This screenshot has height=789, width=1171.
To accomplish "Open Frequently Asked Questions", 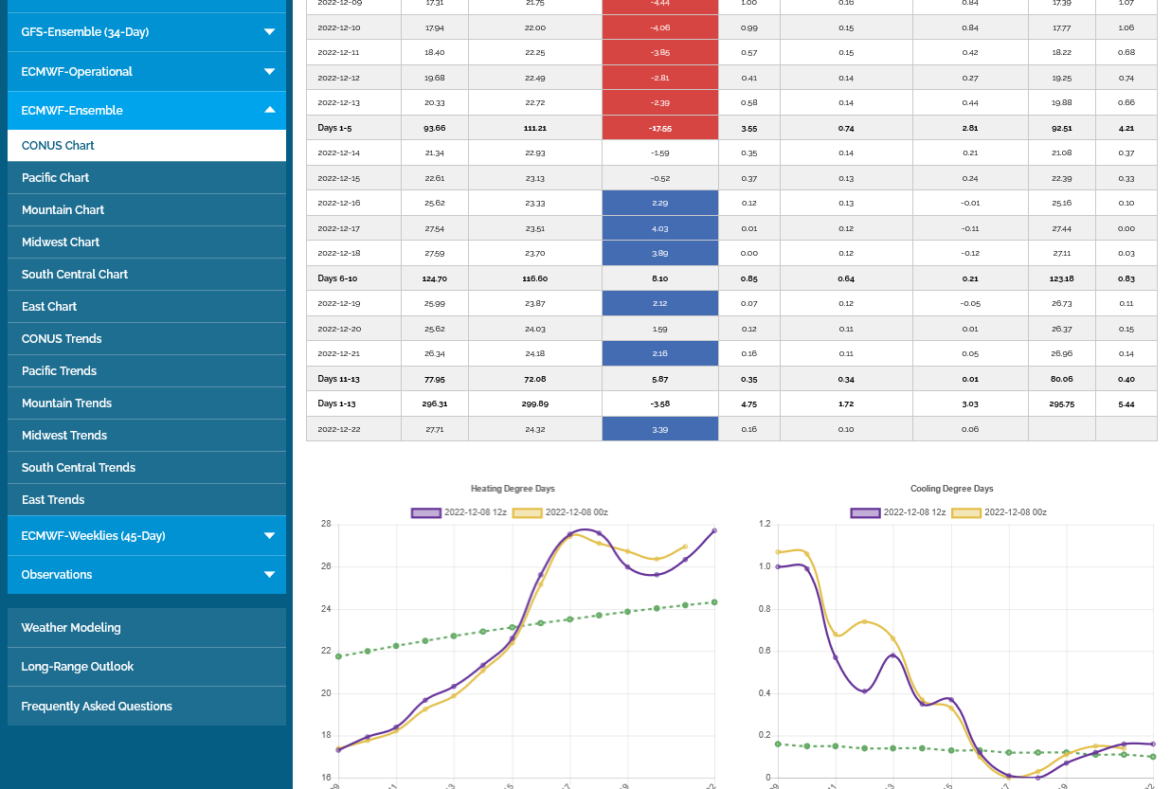I will pyautogui.click(x=97, y=707).
